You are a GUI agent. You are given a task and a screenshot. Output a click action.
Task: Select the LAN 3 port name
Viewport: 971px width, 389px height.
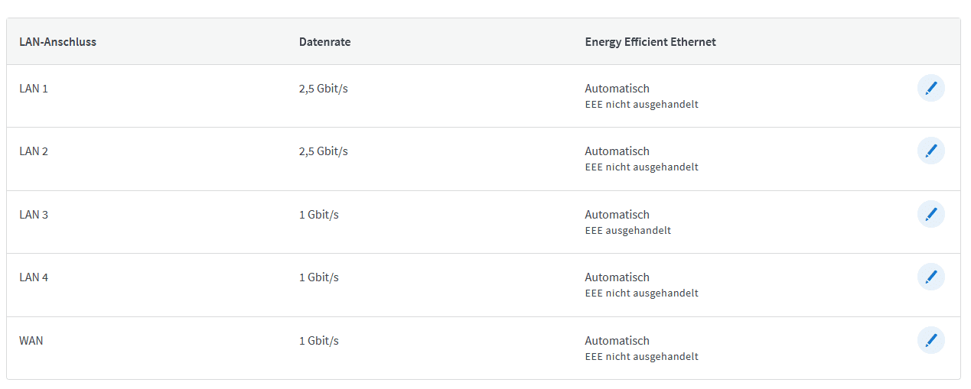[x=34, y=215]
